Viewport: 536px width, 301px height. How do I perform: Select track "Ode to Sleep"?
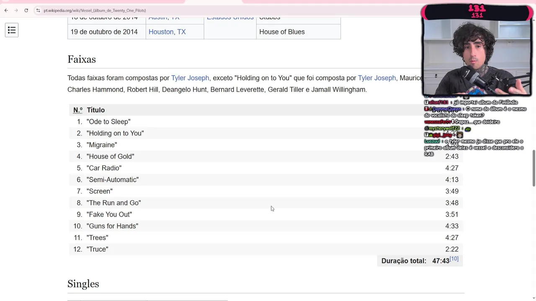(x=108, y=122)
